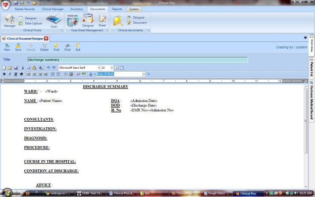Close the Clinical Document Designer tab
Screen dimensions: 315x197
coord(46,38)
